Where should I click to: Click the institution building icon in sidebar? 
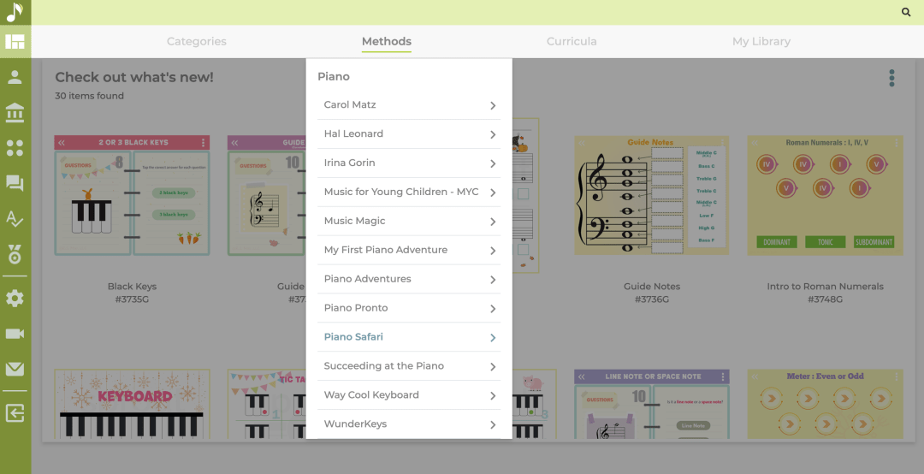(15, 112)
